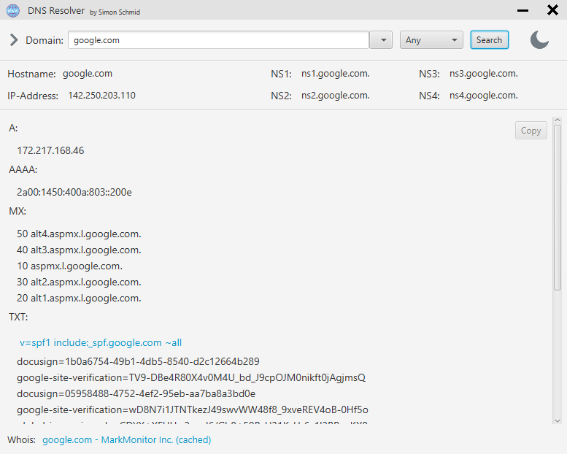This screenshot has height=454, width=567.
Task: Open the domain history dropdown arrow
Action: [x=381, y=40]
